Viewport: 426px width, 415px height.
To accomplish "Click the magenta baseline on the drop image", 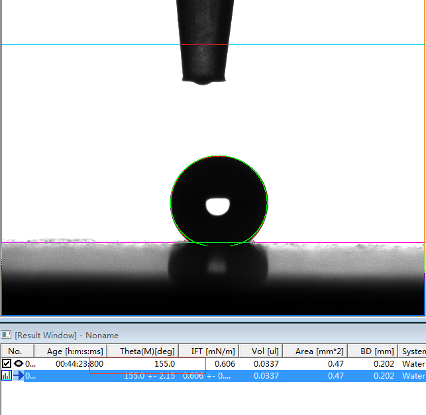I will (x=80, y=243).
